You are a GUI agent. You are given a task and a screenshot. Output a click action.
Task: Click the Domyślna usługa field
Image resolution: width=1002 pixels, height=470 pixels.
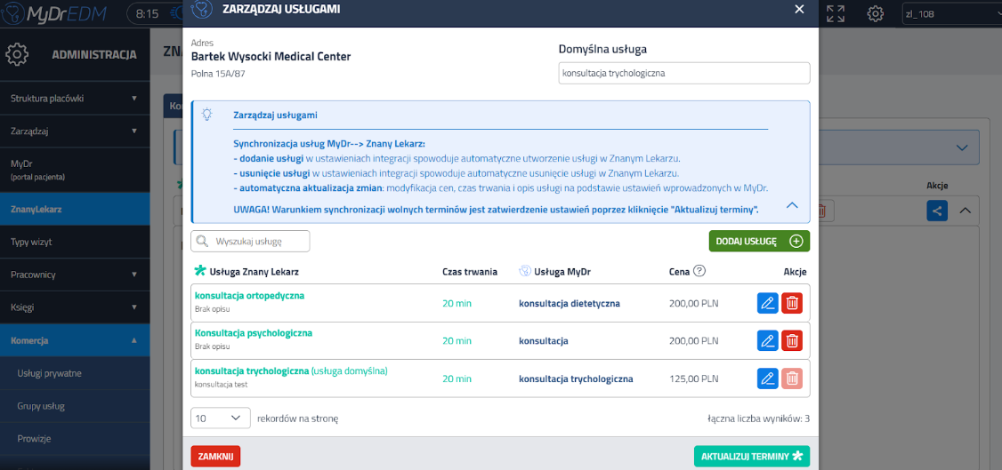[x=684, y=74]
